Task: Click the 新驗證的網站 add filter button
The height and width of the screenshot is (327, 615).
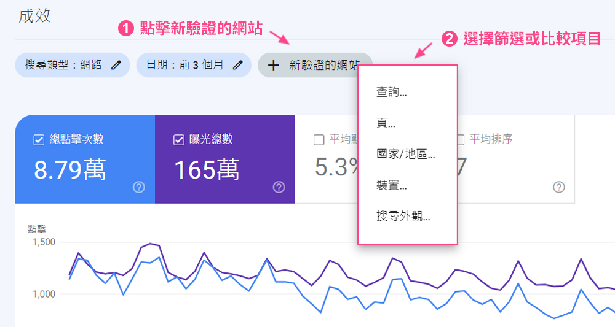Action: point(315,65)
